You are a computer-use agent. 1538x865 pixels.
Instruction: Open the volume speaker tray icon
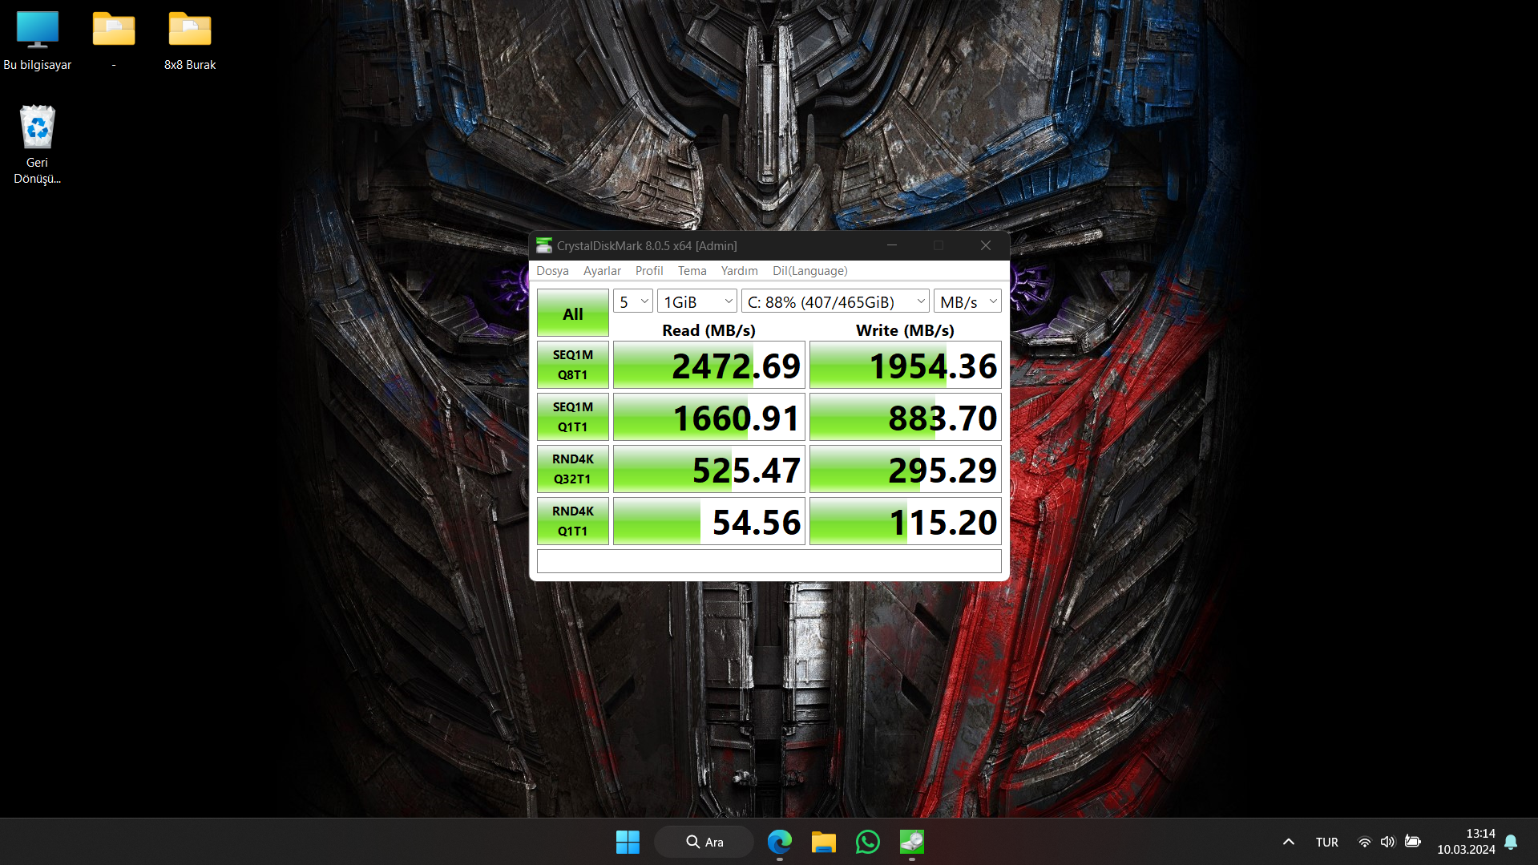point(1387,842)
